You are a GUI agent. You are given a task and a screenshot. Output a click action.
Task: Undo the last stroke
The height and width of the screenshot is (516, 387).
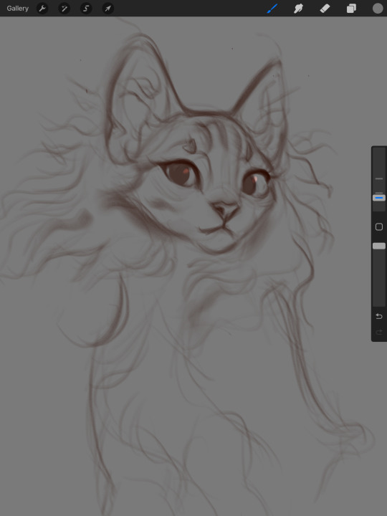pyautogui.click(x=379, y=316)
